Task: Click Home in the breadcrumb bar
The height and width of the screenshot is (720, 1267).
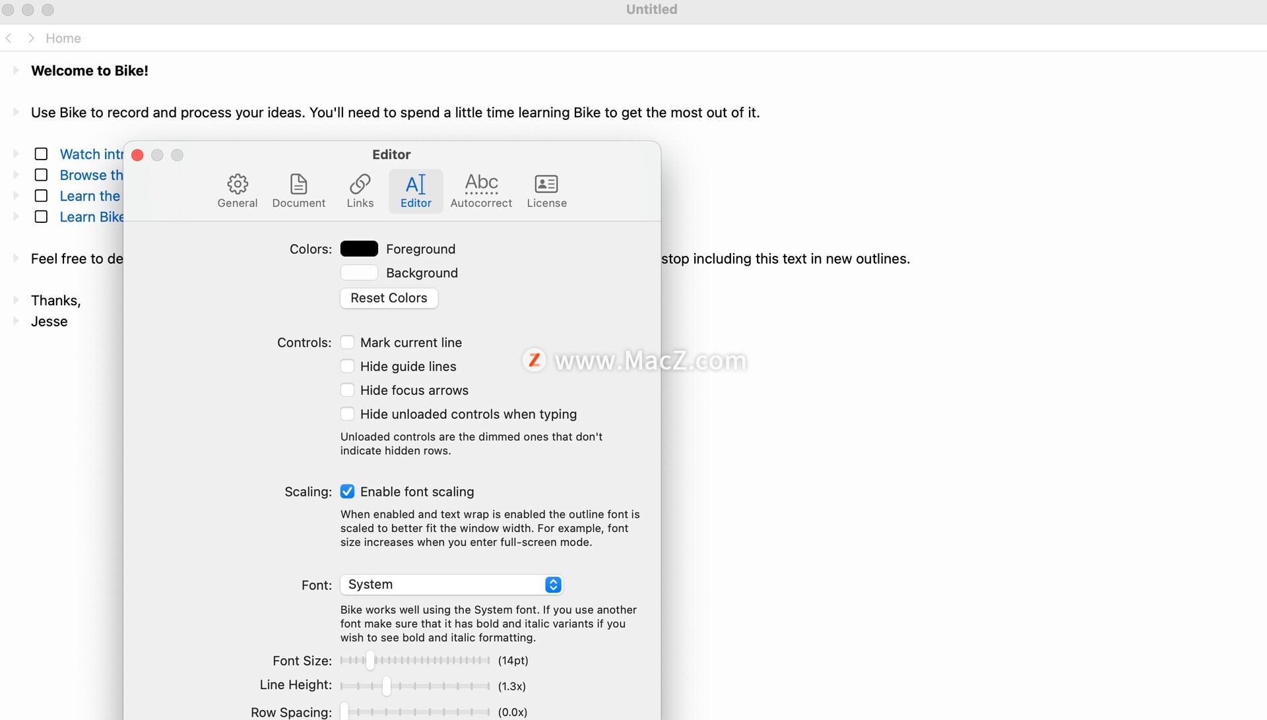Action: 63,38
